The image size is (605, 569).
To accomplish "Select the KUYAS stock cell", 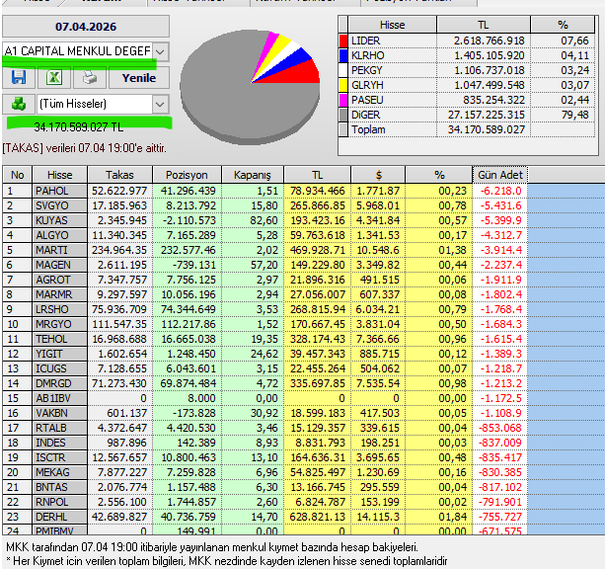I will point(60,220).
